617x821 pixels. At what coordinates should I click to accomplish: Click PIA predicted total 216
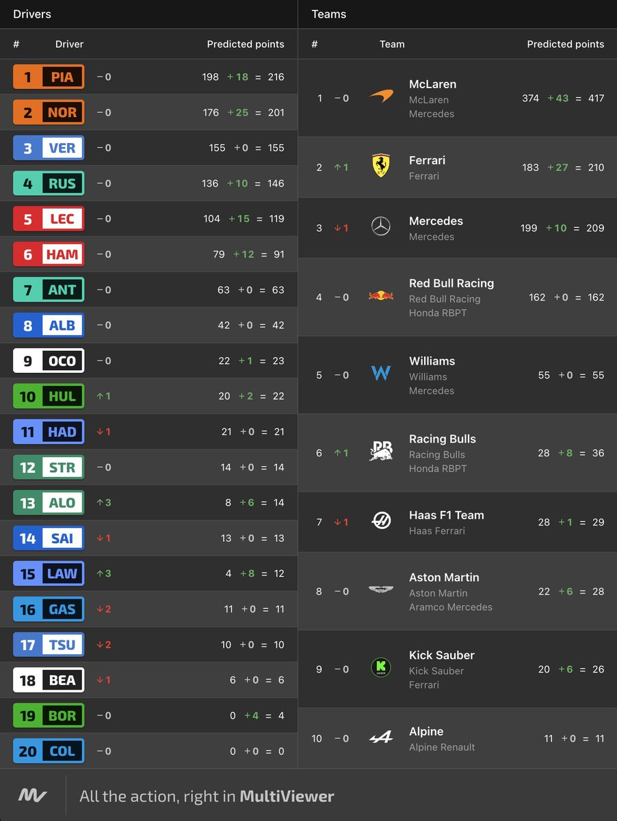tap(276, 77)
